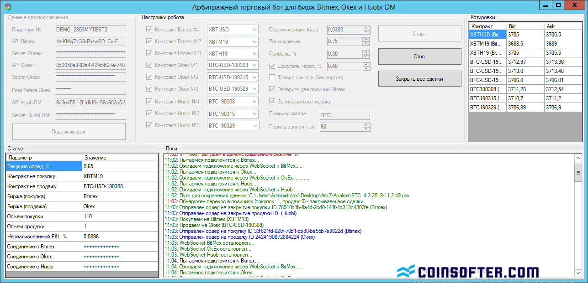Viewport: 588px width, 283px height.
Task: Click Нереализованный P&L, % row
Action: [82, 237]
